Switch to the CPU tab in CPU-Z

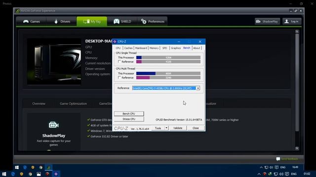click(x=118, y=48)
